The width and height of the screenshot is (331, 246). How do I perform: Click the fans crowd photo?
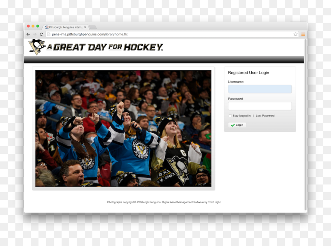[x=123, y=128]
